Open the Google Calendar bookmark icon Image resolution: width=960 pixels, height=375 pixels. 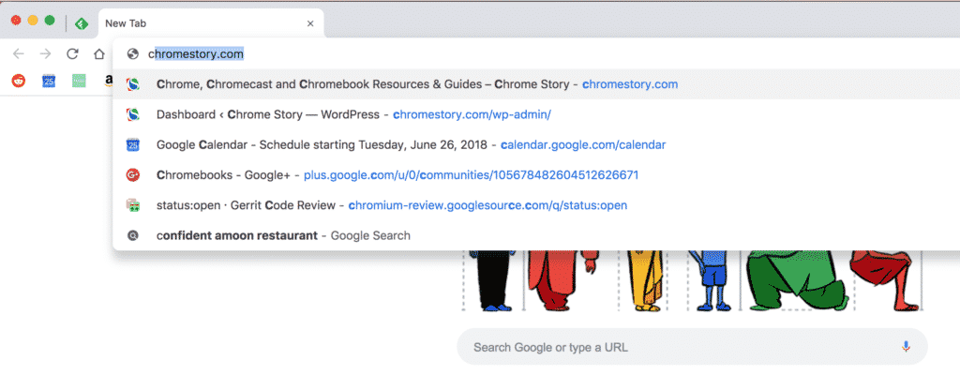pyautogui.click(x=49, y=81)
